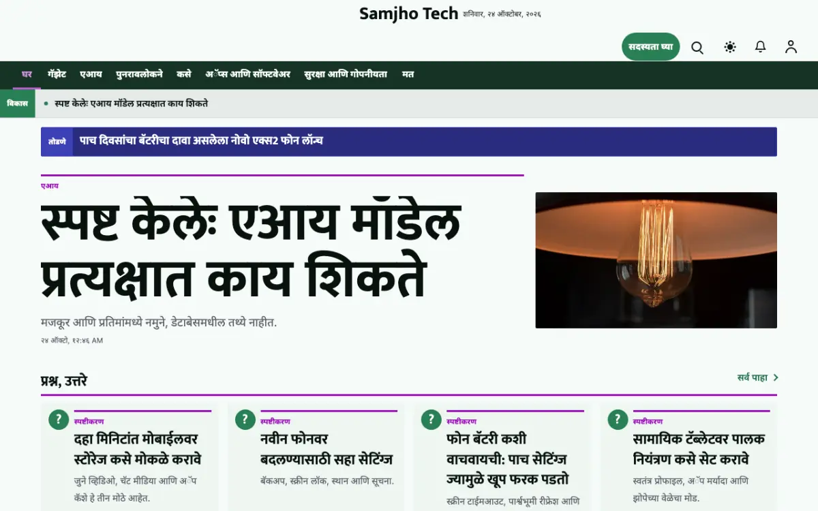Screen dimensions: 818x511
Task: Open notifications bell icon
Action: (761, 47)
